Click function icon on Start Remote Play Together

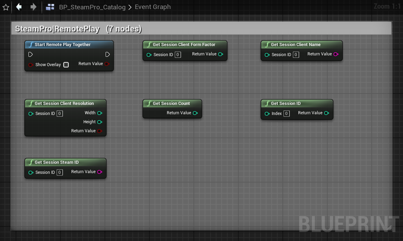31,45
